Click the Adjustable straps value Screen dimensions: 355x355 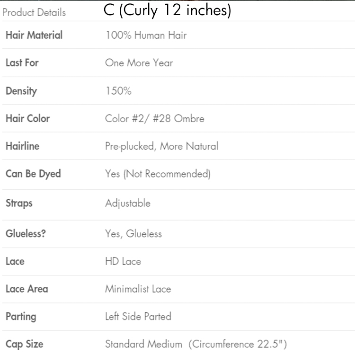[x=128, y=203]
